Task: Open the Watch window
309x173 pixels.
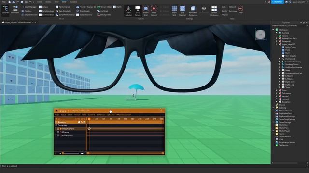Action: point(117,7)
